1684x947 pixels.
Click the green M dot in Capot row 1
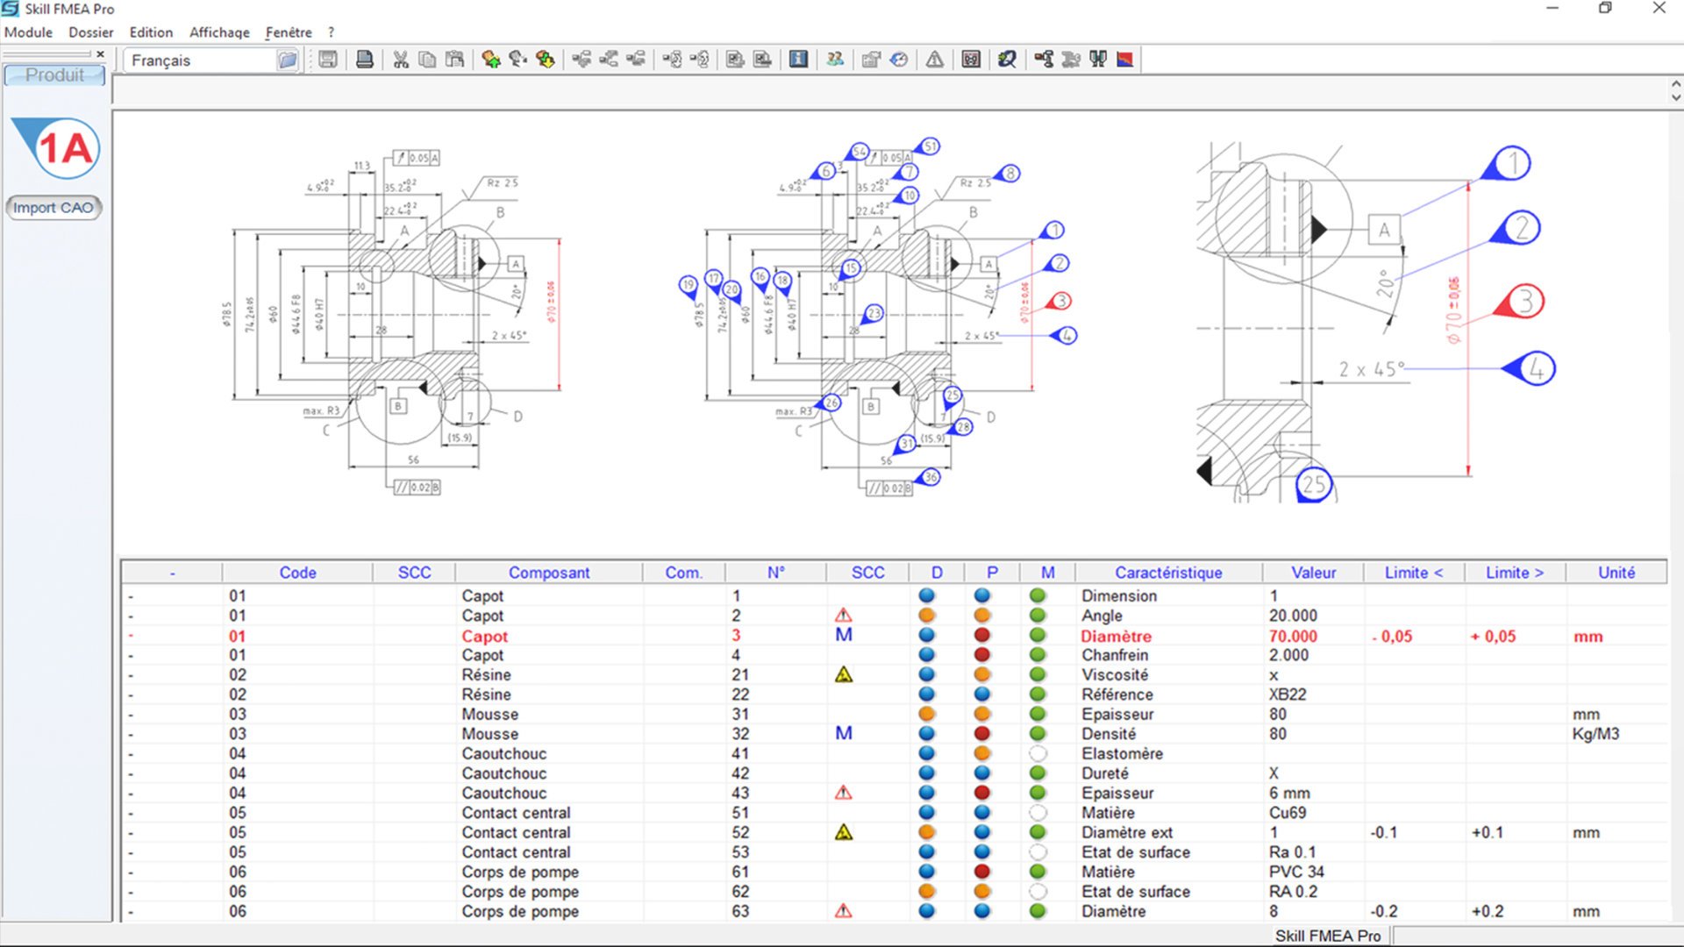click(1038, 595)
